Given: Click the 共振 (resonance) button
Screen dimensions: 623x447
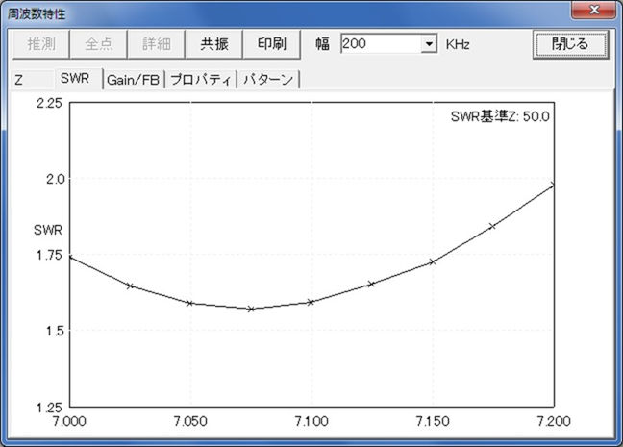Looking at the screenshot, I should pos(213,44).
